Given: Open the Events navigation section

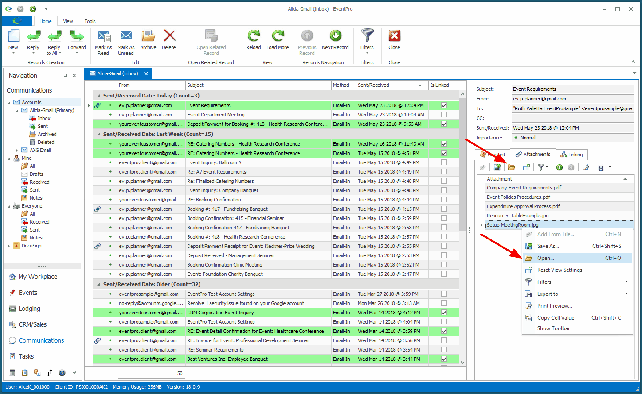Looking at the screenshot, I should click(28, 293).
